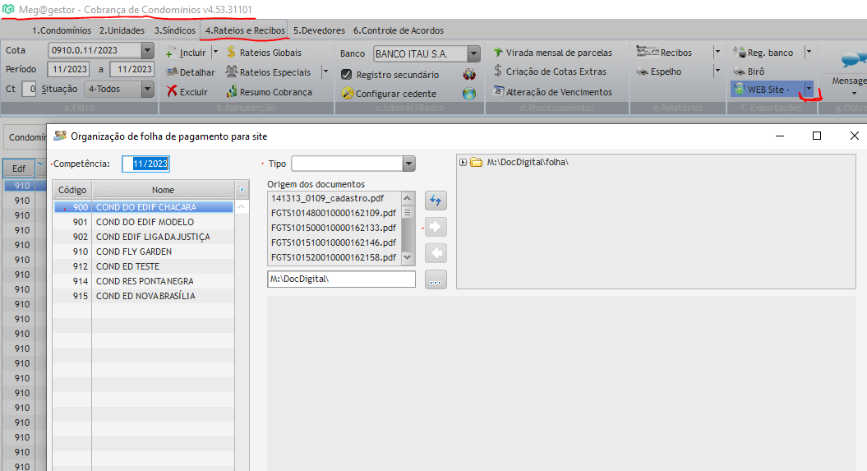This screenshot has height=471, width=867.
Task: Switch to the 5.Devedores tab
Action: click(319, 30)
